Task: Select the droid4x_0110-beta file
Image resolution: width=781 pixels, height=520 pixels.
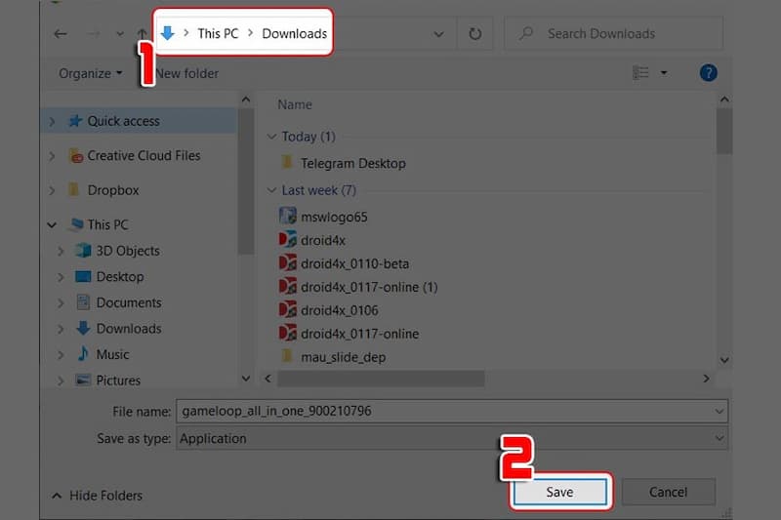Action: tap(354, 263)
